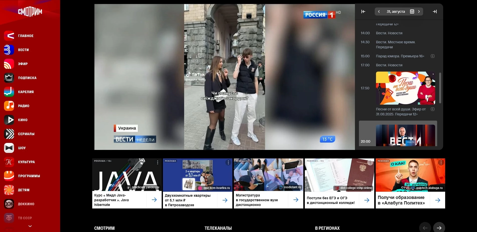The width and height of the screenshot is (477, 232).
Task: Expand sidebar menu with bottom chevron
Action: pos(30,226)
